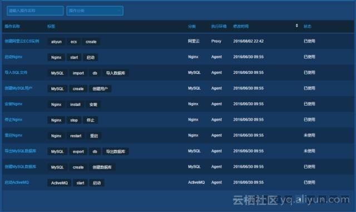Click the MySQL tag in import row
This screenshot has width=356, height=212.
coord(57,73)
